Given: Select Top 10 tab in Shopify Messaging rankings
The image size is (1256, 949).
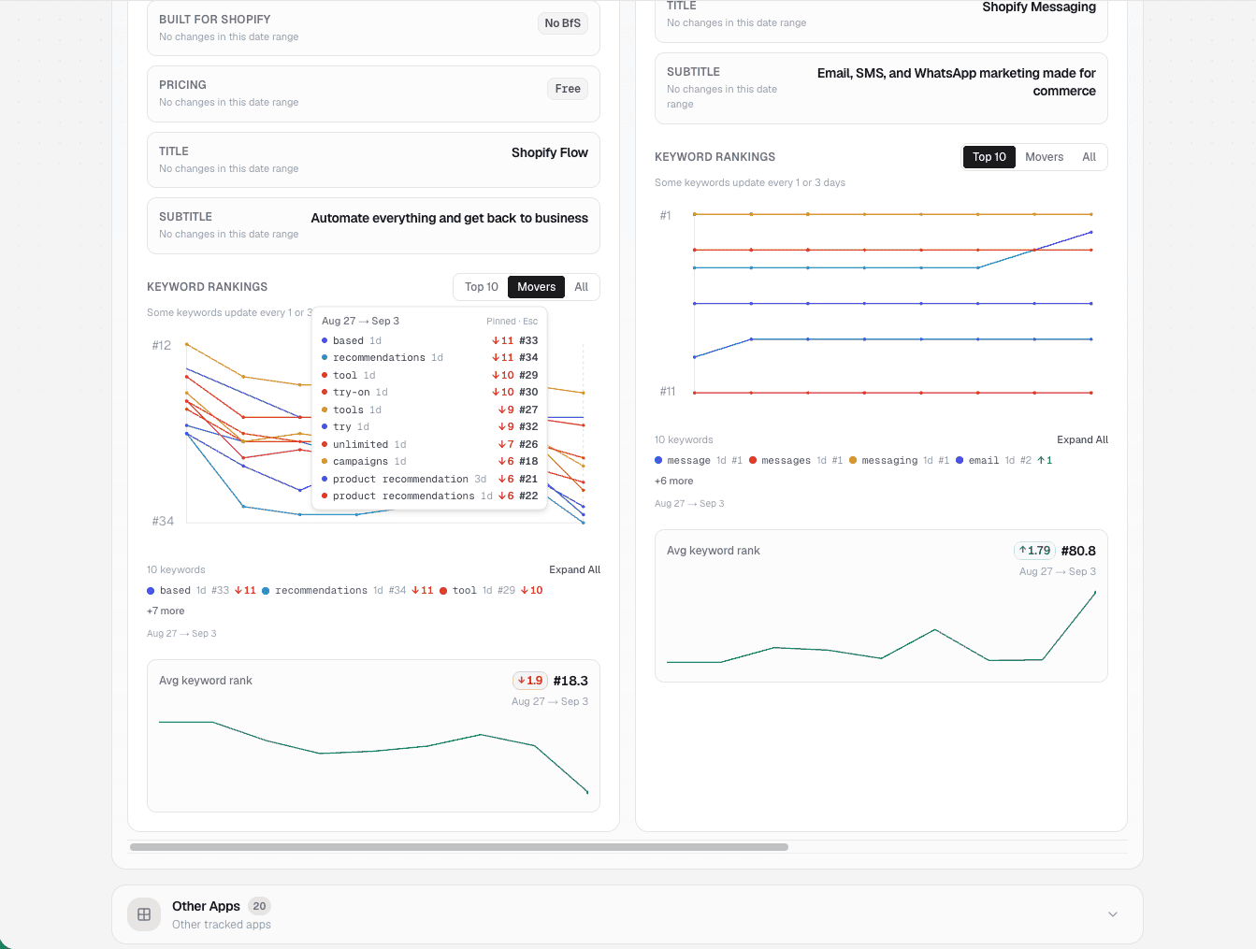Looking at the screenshot, I should [989, 157].
